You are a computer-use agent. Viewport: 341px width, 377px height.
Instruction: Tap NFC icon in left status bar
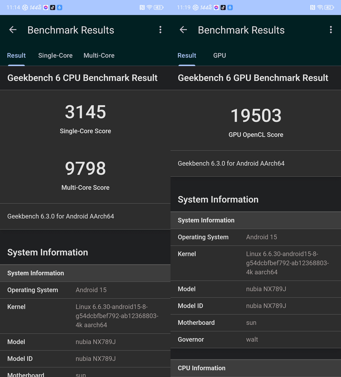pyautogui.click(x=142, y=7)
